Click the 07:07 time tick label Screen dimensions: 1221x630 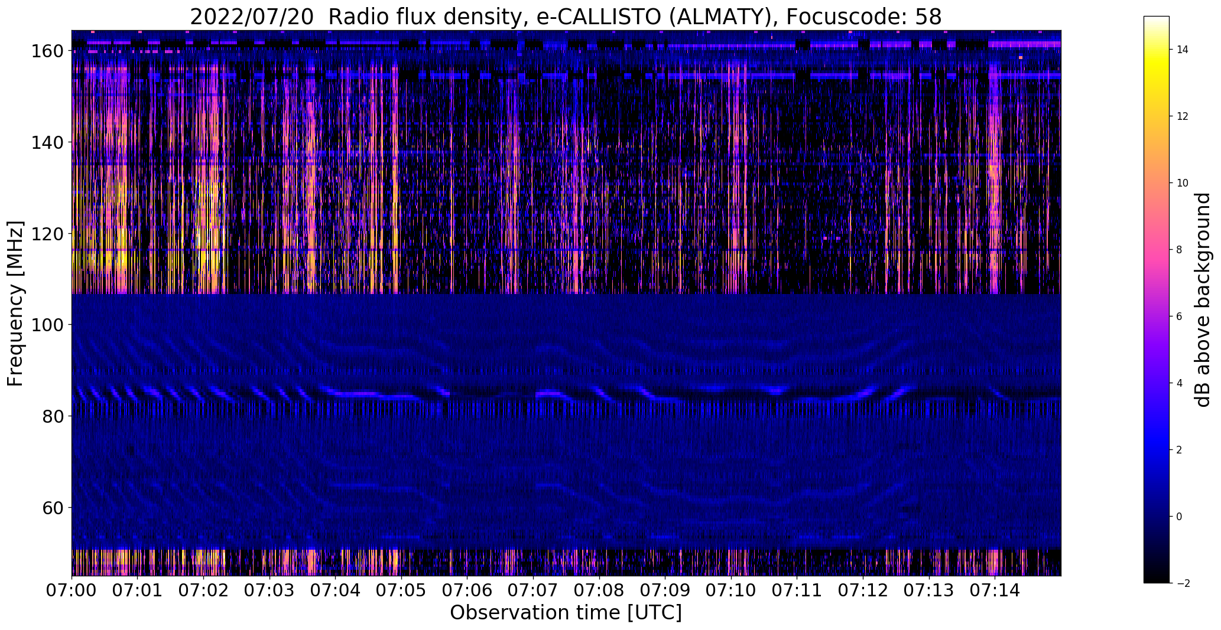(x=534, y=590)
